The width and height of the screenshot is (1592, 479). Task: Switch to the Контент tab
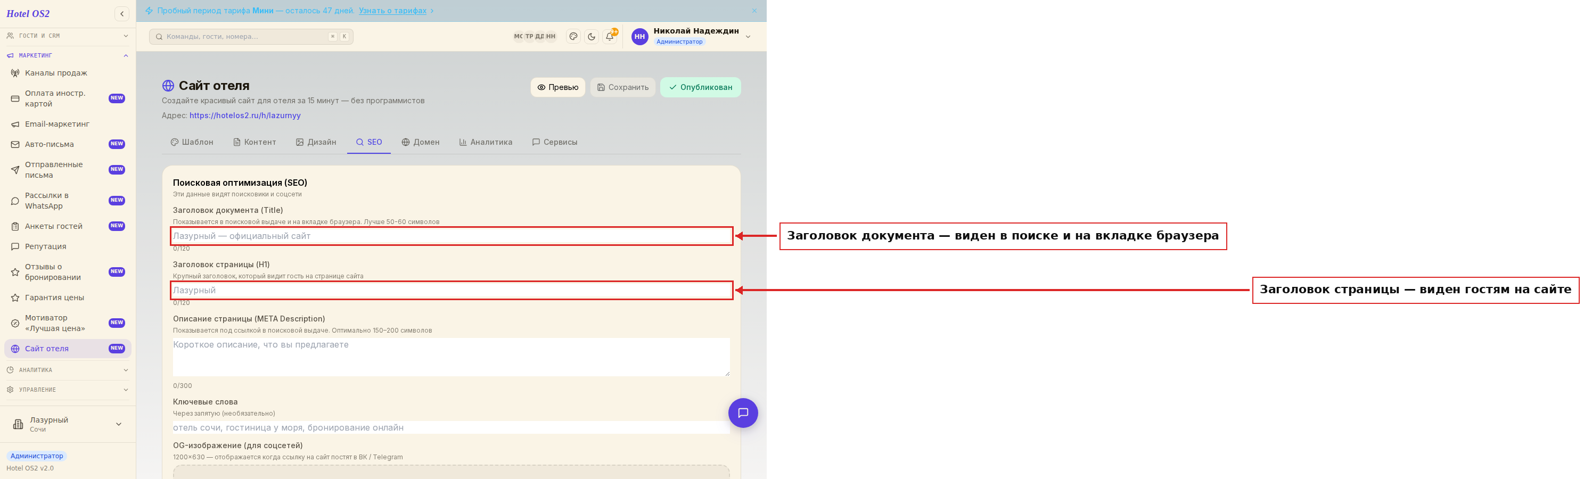coord(255,142)
